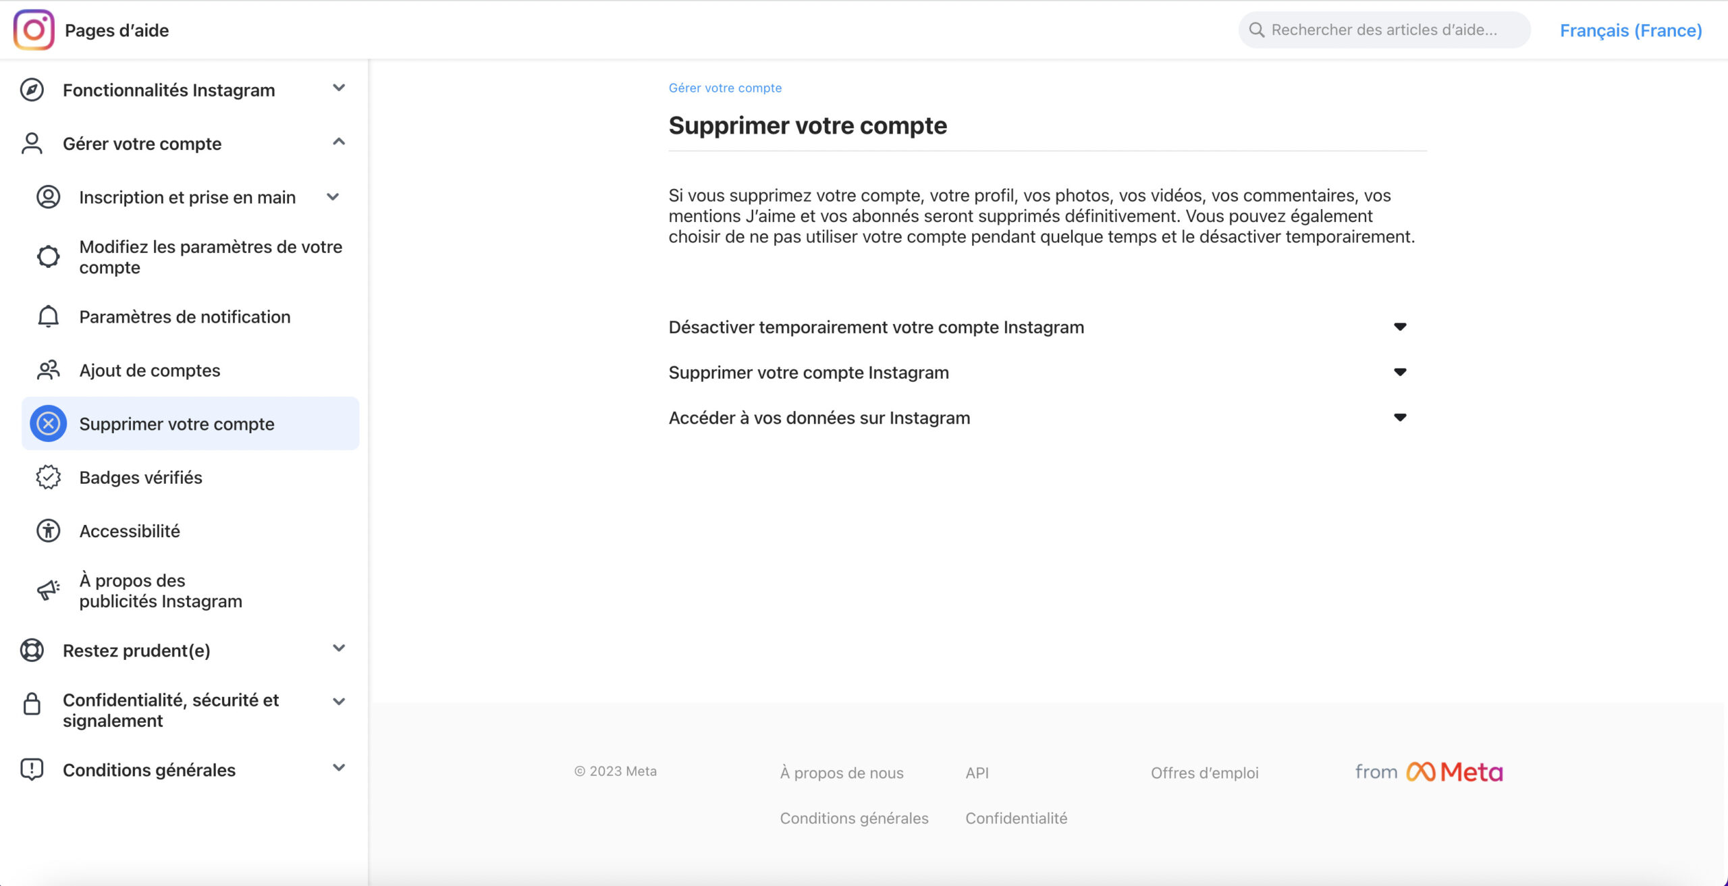Expand arrow for Accéder à vos données
1728x886 pixels.
click(x=1400, y=417)
